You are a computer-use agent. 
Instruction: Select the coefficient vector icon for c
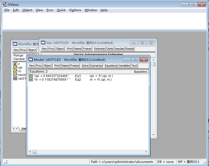click(15, 64)
